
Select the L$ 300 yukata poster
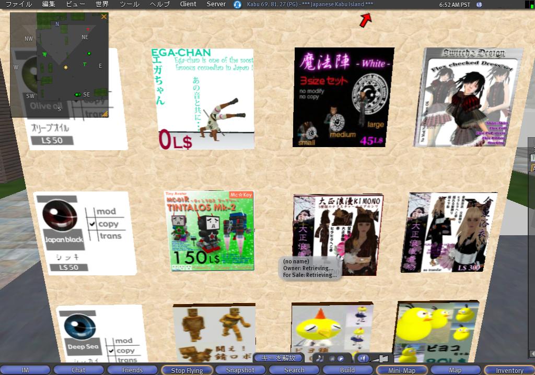coord(448,233)
